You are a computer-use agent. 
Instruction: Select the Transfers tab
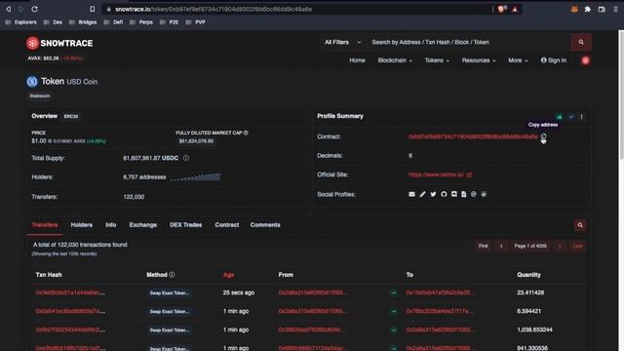[45, 225]
